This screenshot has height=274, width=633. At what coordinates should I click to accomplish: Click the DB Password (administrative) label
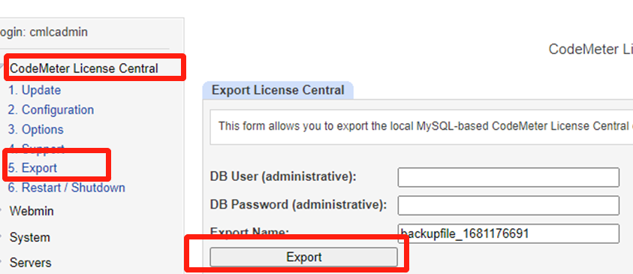(298, 205)
